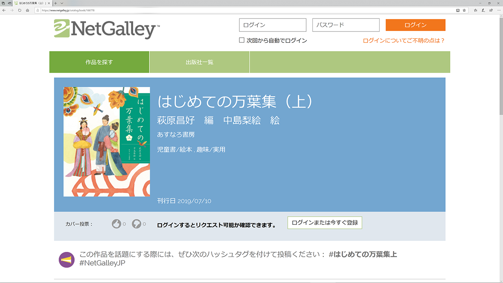
Task: Click the NetGalley logo
Action: click(x=107, y=29)
